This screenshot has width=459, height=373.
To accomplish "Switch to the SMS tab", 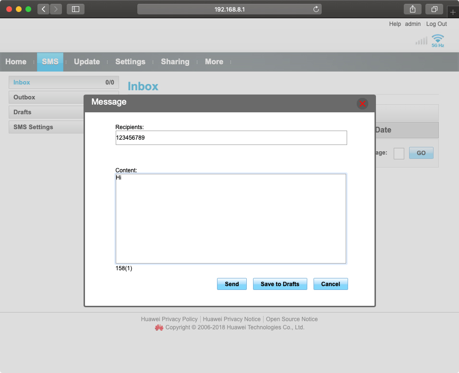I will (50, 61).
